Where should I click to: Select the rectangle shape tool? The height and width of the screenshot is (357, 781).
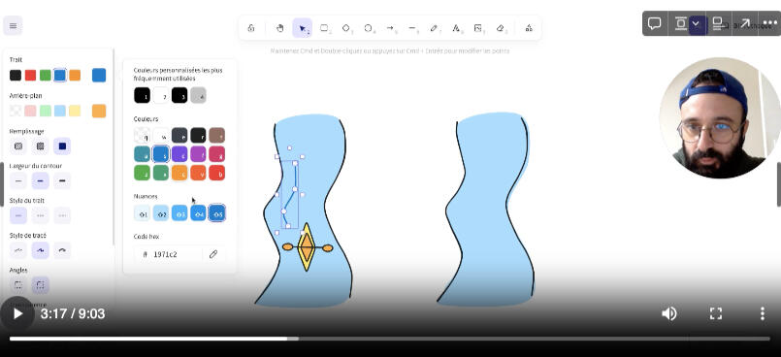(x=325, y=28)
